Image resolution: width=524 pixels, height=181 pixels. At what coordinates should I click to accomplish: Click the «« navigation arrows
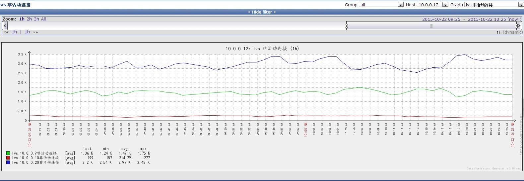pyautogui.click(x=6, y=32)
